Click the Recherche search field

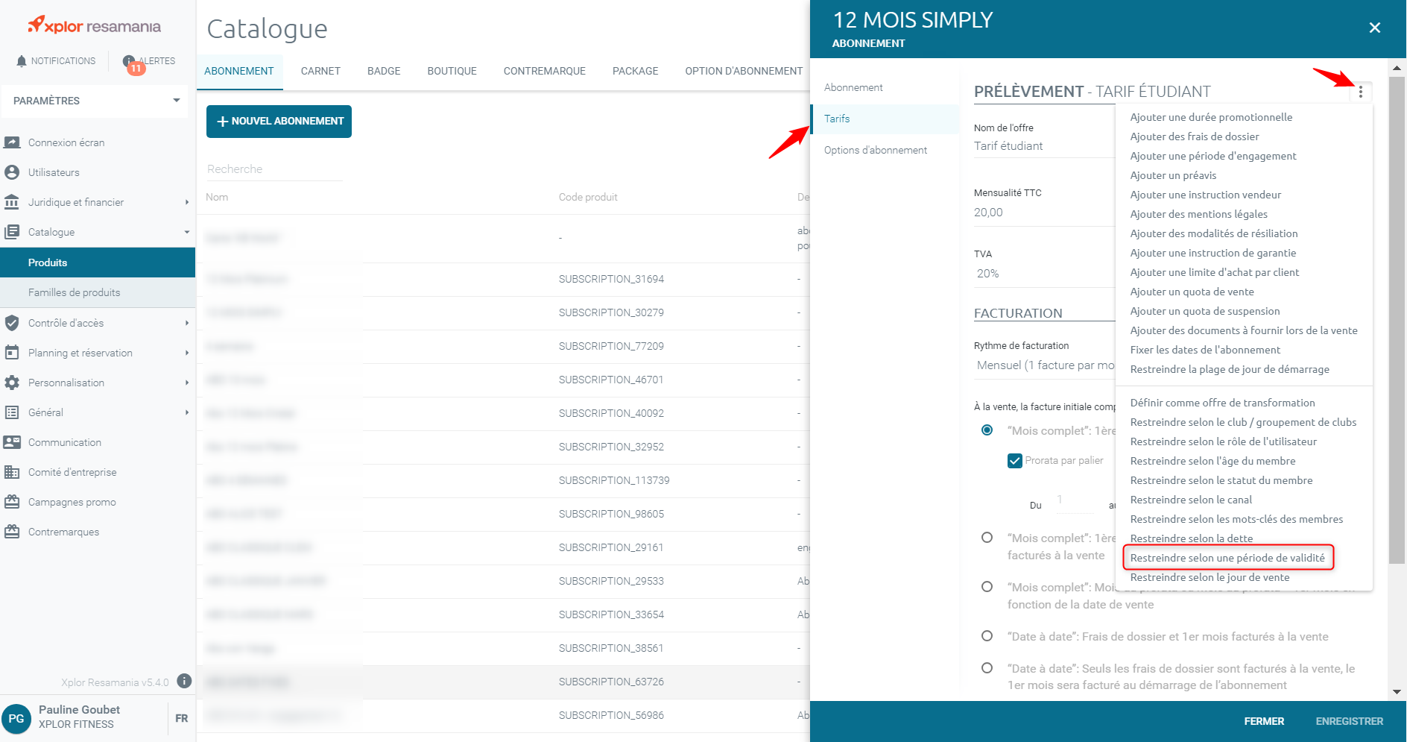(x=274, y=169)
